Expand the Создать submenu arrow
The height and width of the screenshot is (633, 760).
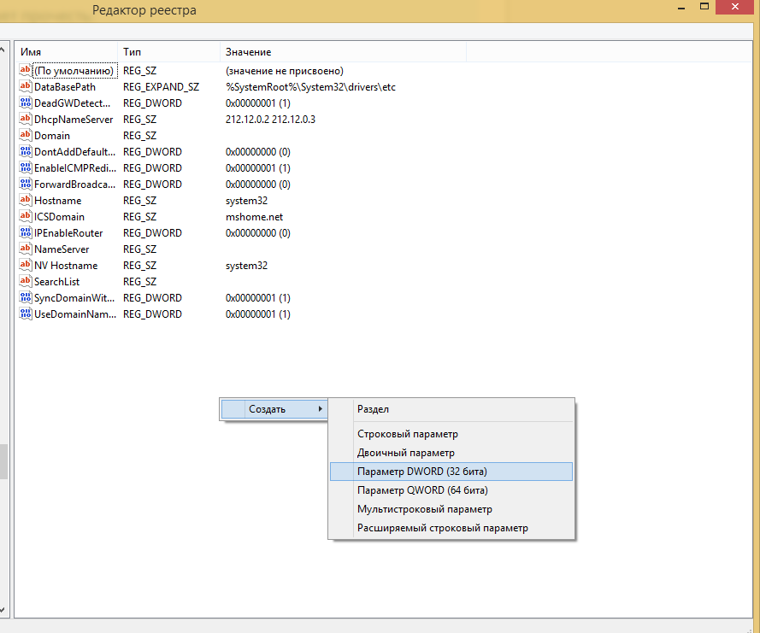(x=321, y=409)
